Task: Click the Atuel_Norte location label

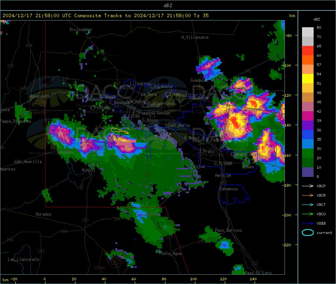Action: [177, 125]
